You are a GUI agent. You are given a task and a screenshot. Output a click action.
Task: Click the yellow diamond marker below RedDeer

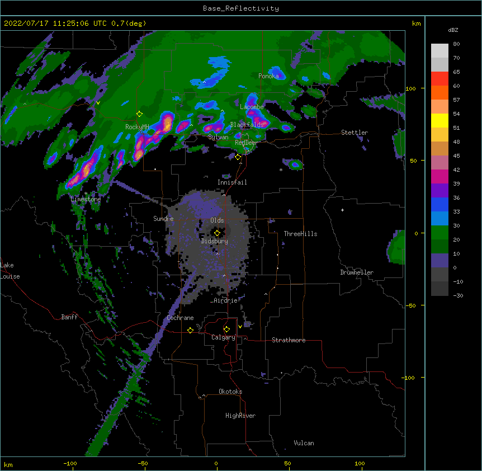tap(238, 157)
